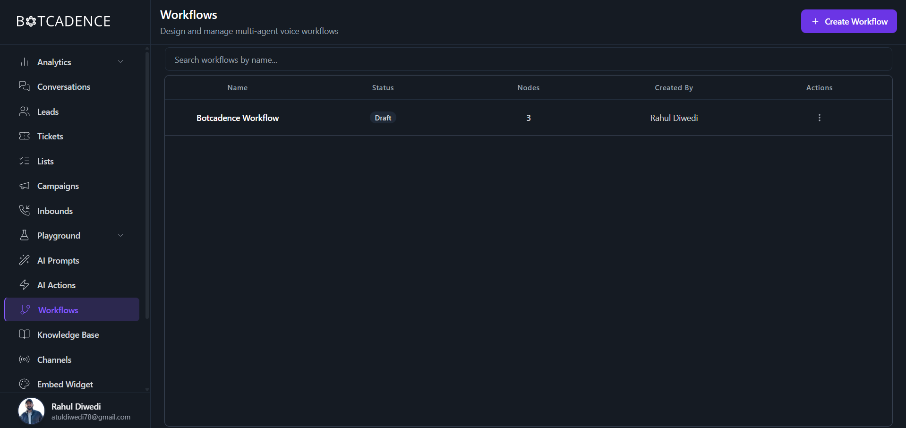Open Conversations via its chat bubble icon
This screenshot has height=428, width=906.
[x=25, y=86]
